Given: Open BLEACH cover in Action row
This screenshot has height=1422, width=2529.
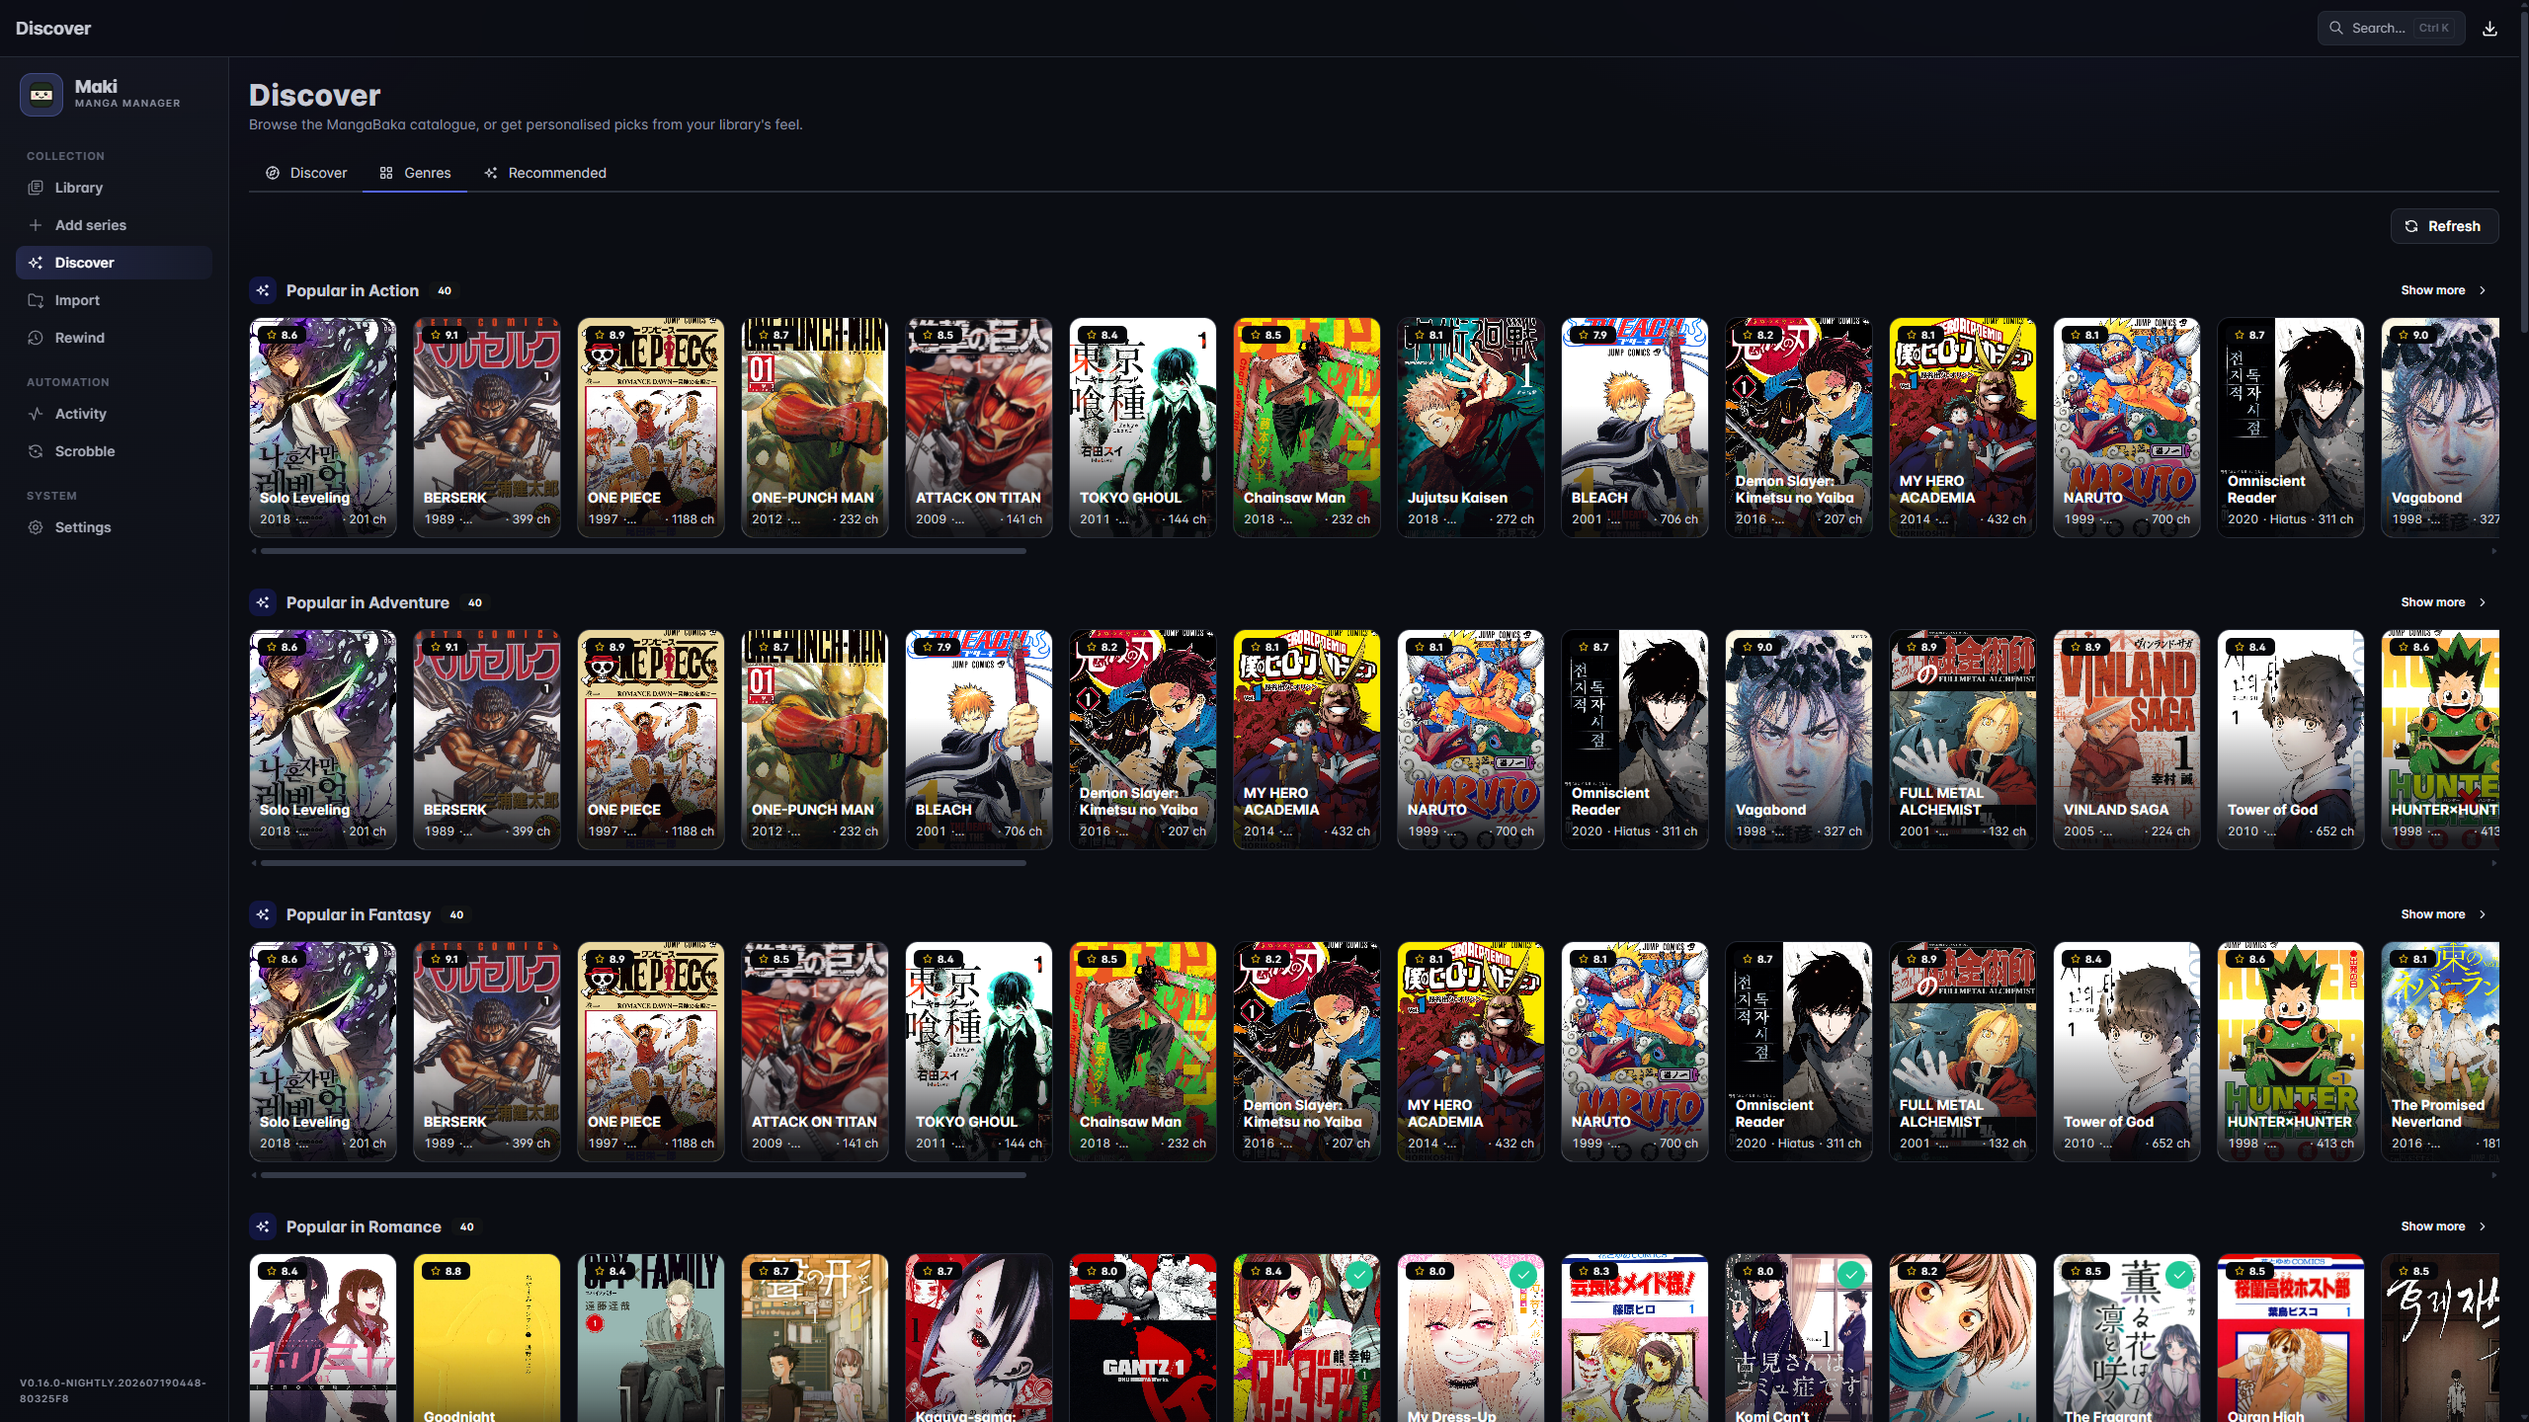Looking at the screenshot, I should [1635, 428].
